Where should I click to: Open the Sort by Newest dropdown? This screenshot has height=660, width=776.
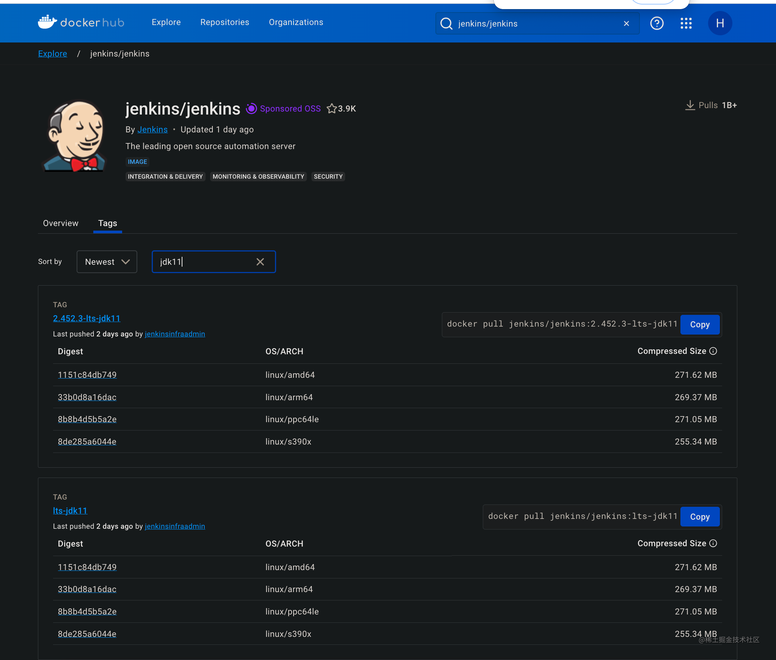tap(107, 262)
